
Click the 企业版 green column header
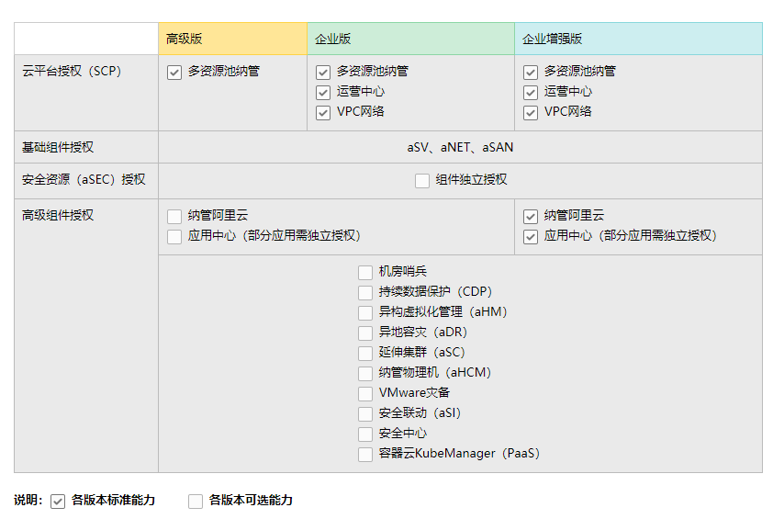click(410, 39)
